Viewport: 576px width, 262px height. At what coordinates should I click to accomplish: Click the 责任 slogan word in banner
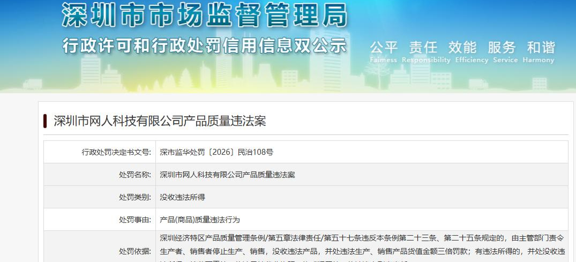click(x=423, y=47)
